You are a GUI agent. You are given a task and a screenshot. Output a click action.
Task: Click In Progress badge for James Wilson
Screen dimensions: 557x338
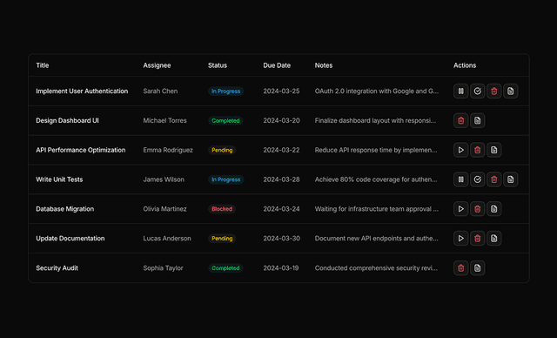coord(226,179)
